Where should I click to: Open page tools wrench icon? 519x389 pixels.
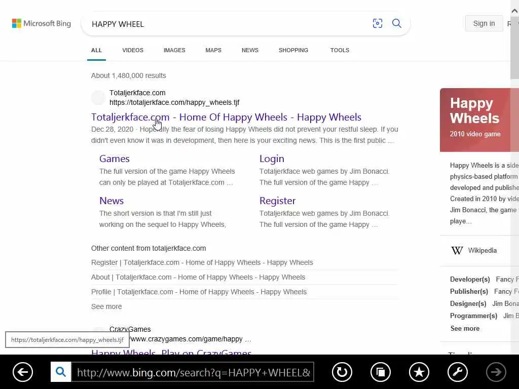point(458,372)
